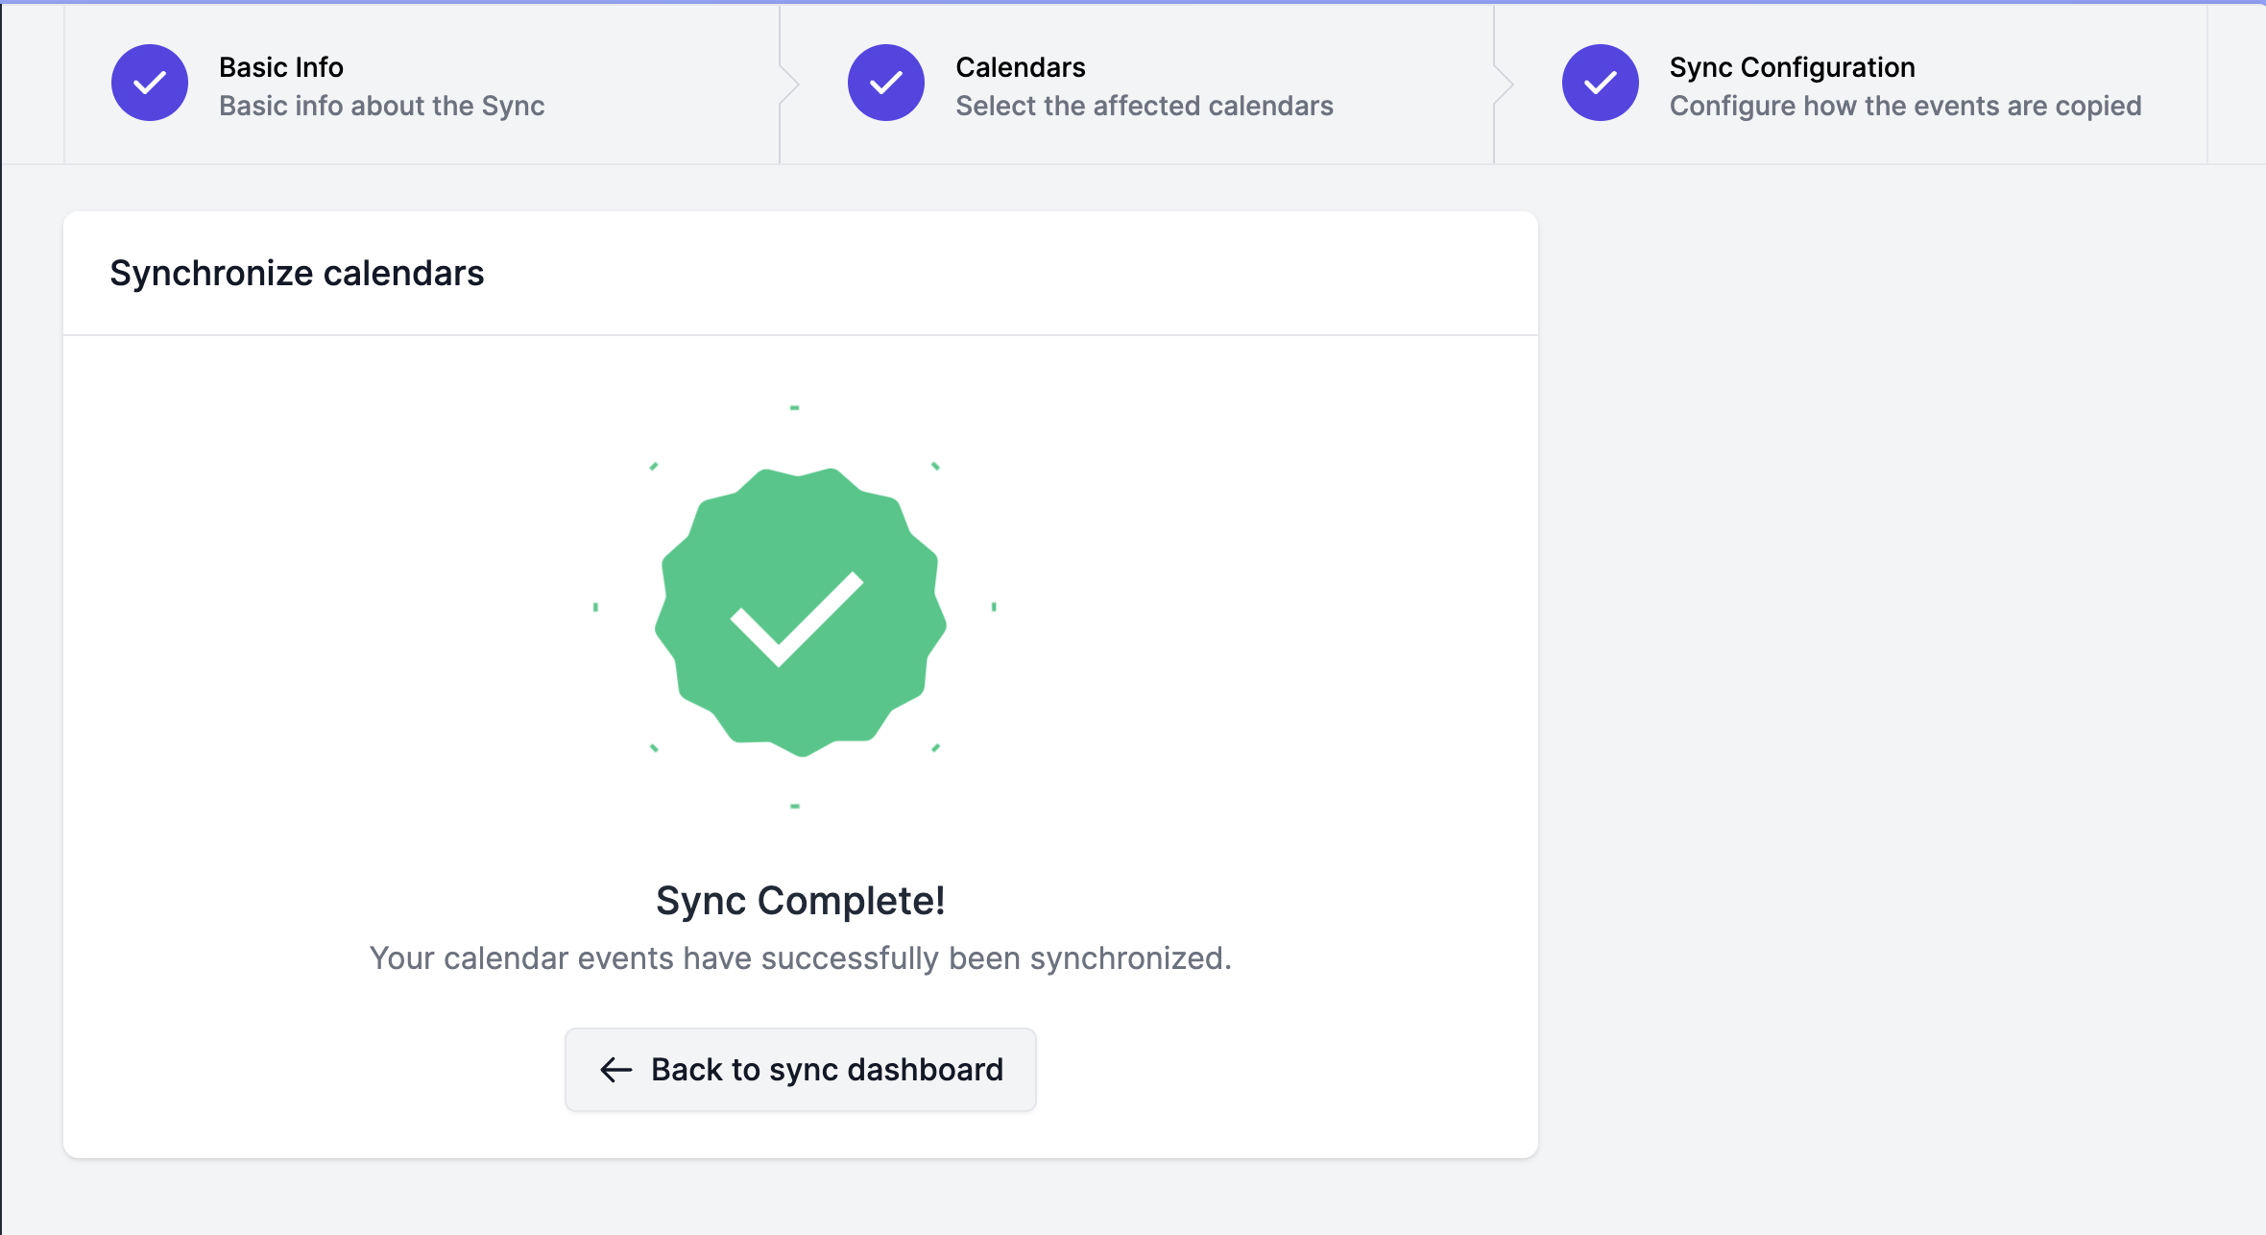Open the Calendars step title
2266x1235 pixels.
click(x=1020, y=67)
